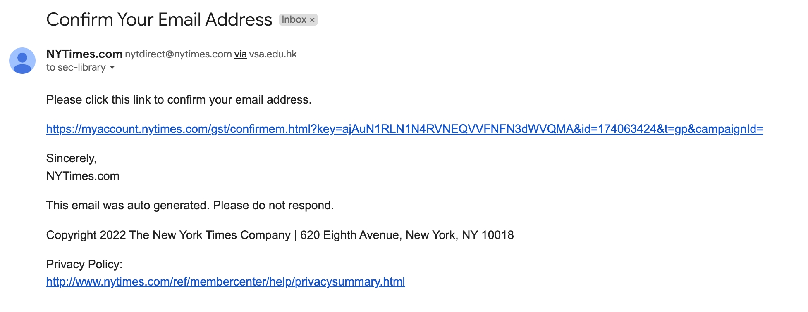Click the Inbox label tag text
808x312 pixels.
pyautogui.click(x=294, y=19)
